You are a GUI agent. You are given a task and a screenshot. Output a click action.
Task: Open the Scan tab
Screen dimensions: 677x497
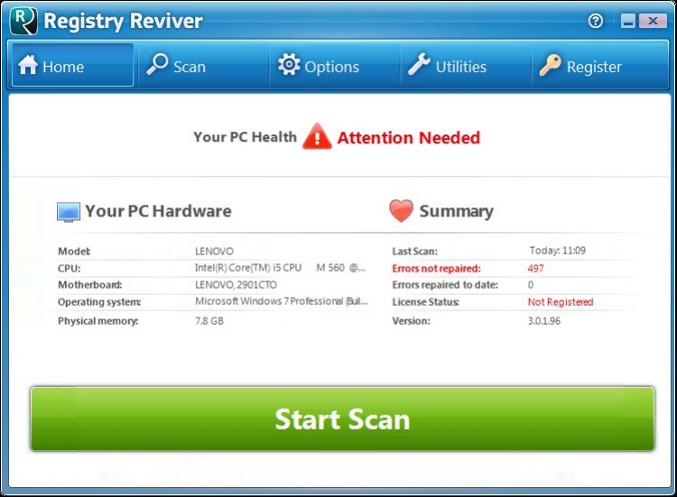[204, 65]
